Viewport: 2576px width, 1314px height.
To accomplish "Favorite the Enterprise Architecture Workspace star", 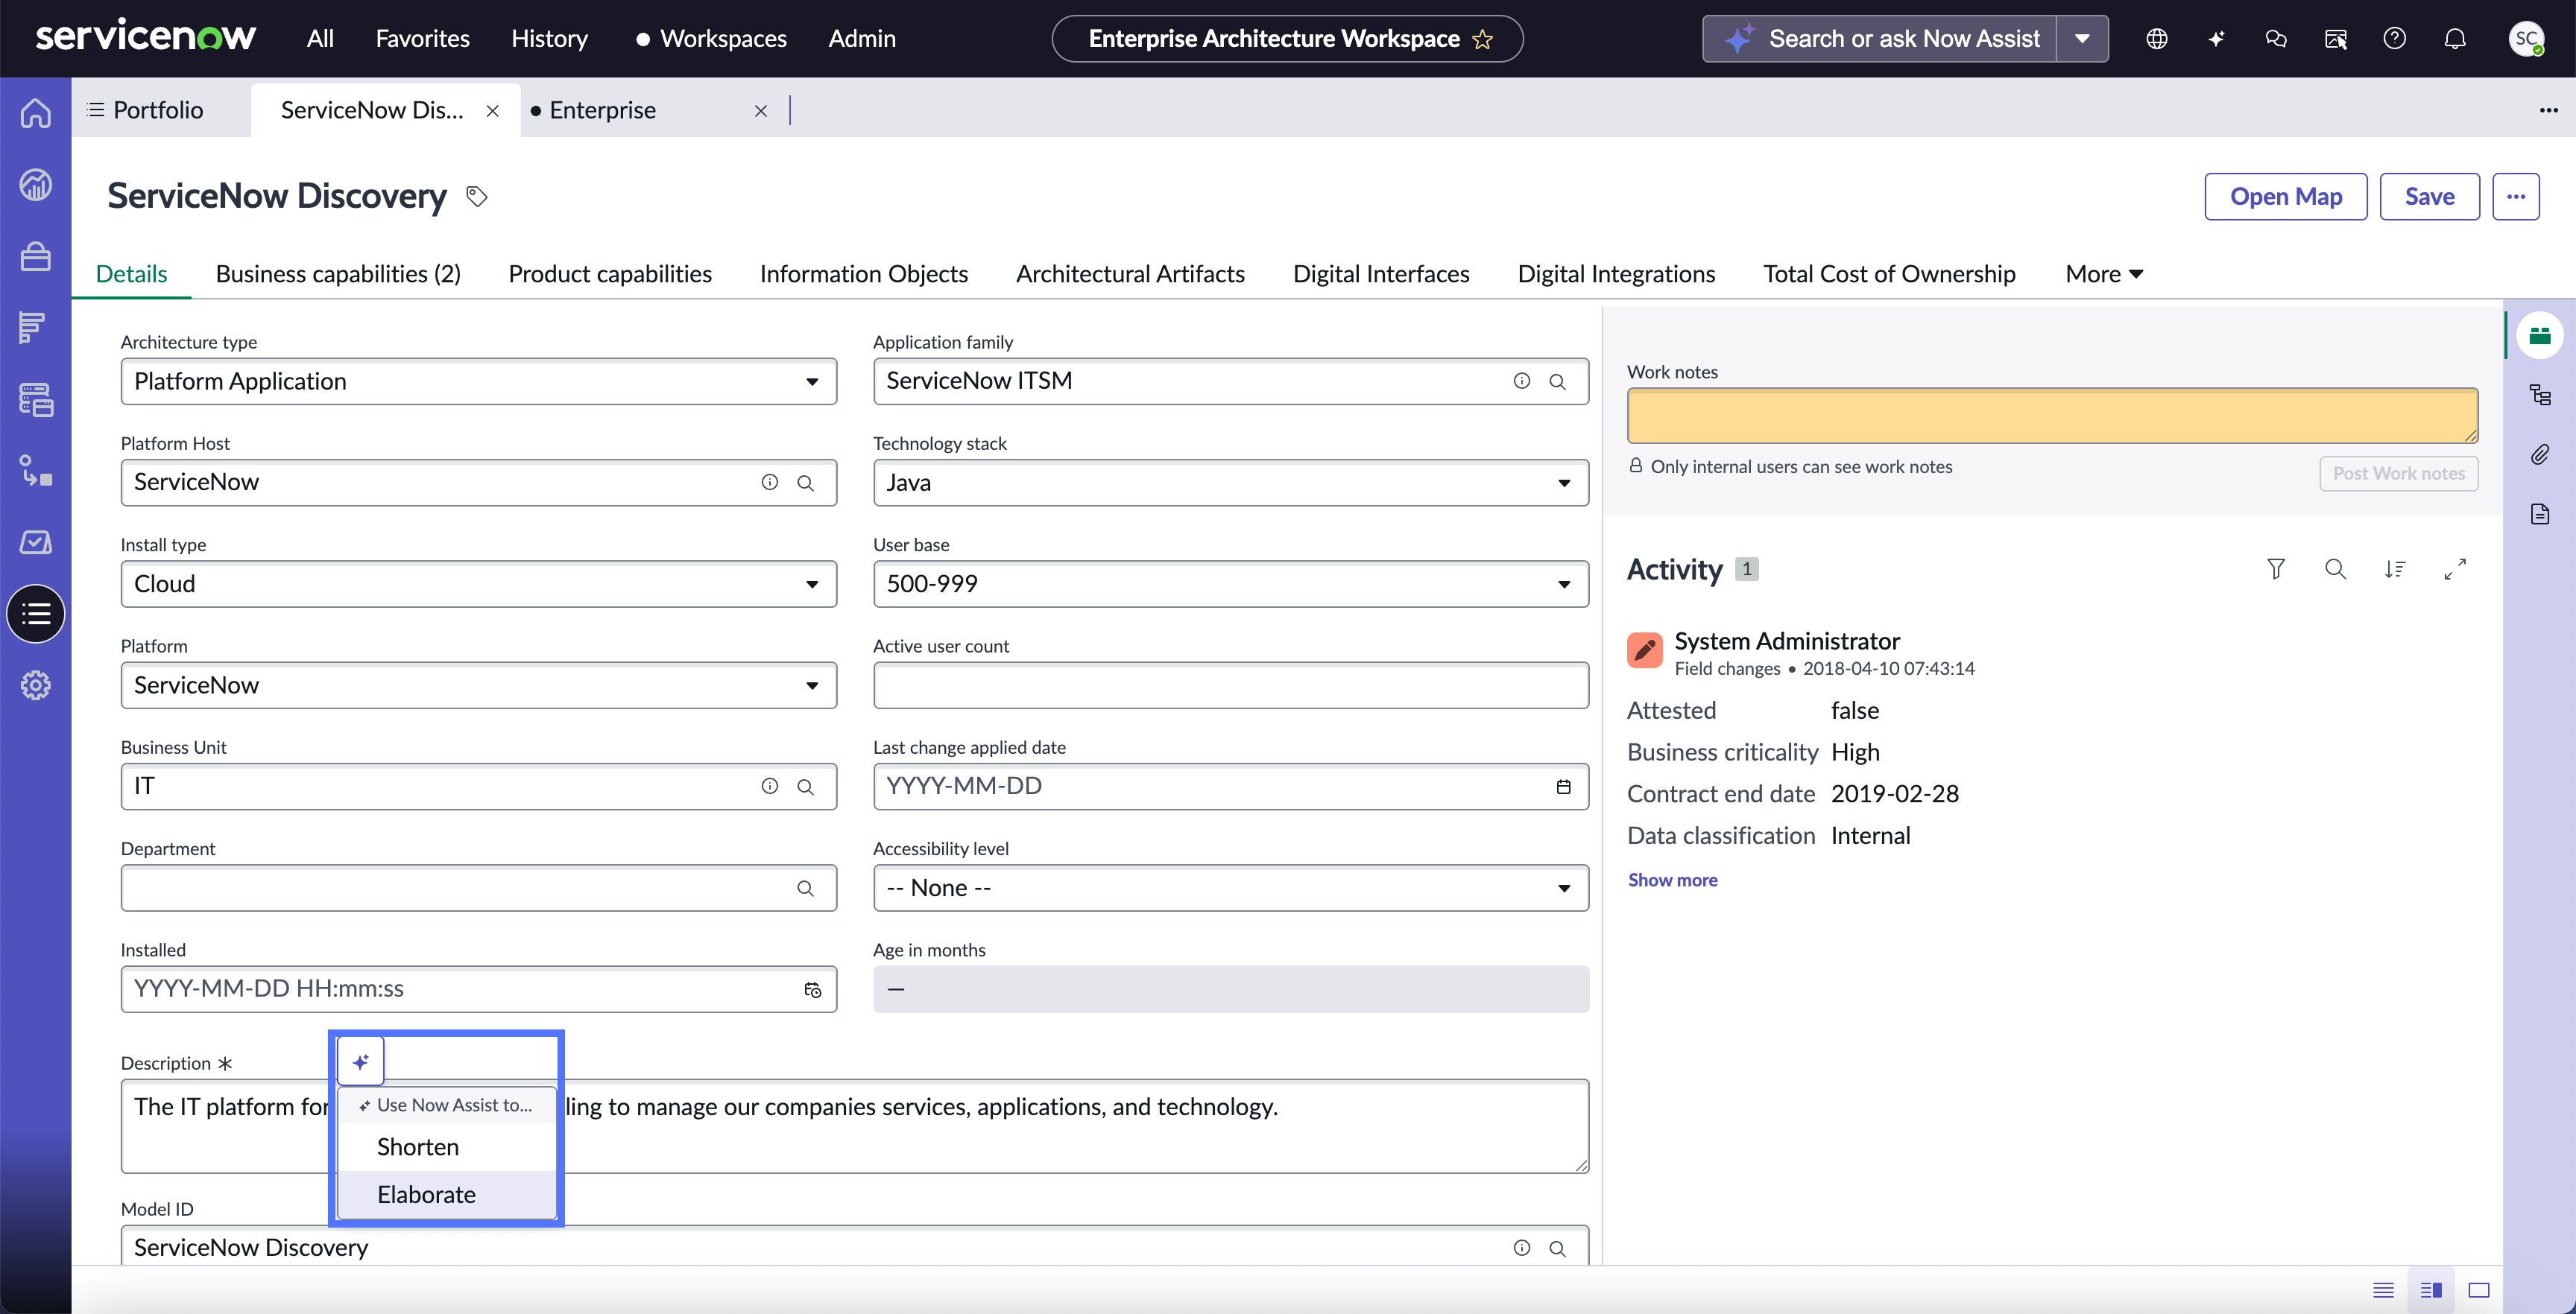I will point(1482,39).
